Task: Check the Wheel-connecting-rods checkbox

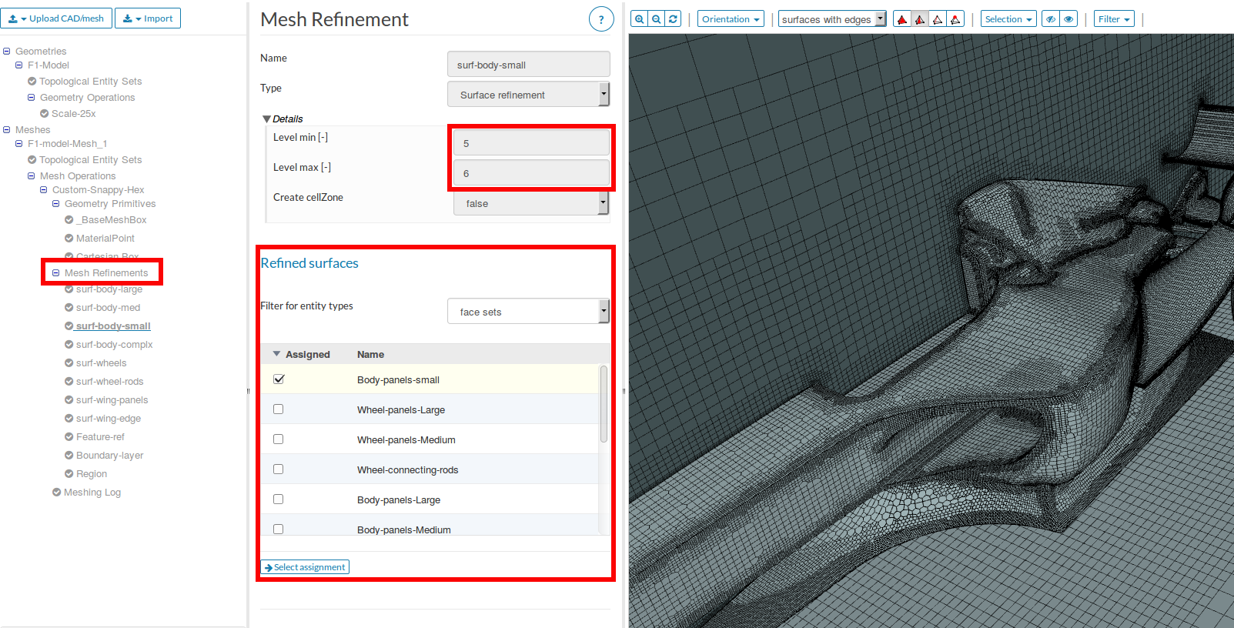Action: coord(279,469)
